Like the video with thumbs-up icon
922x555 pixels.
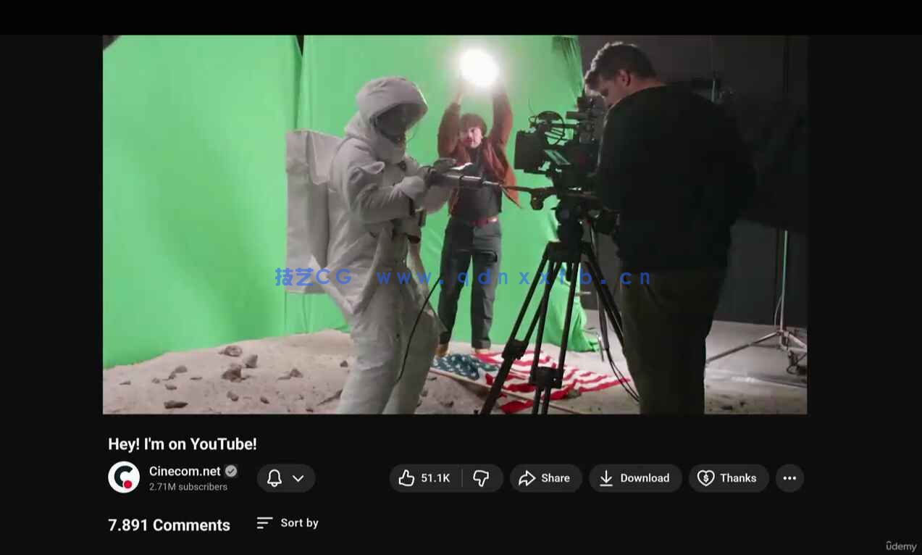point(406,478)
